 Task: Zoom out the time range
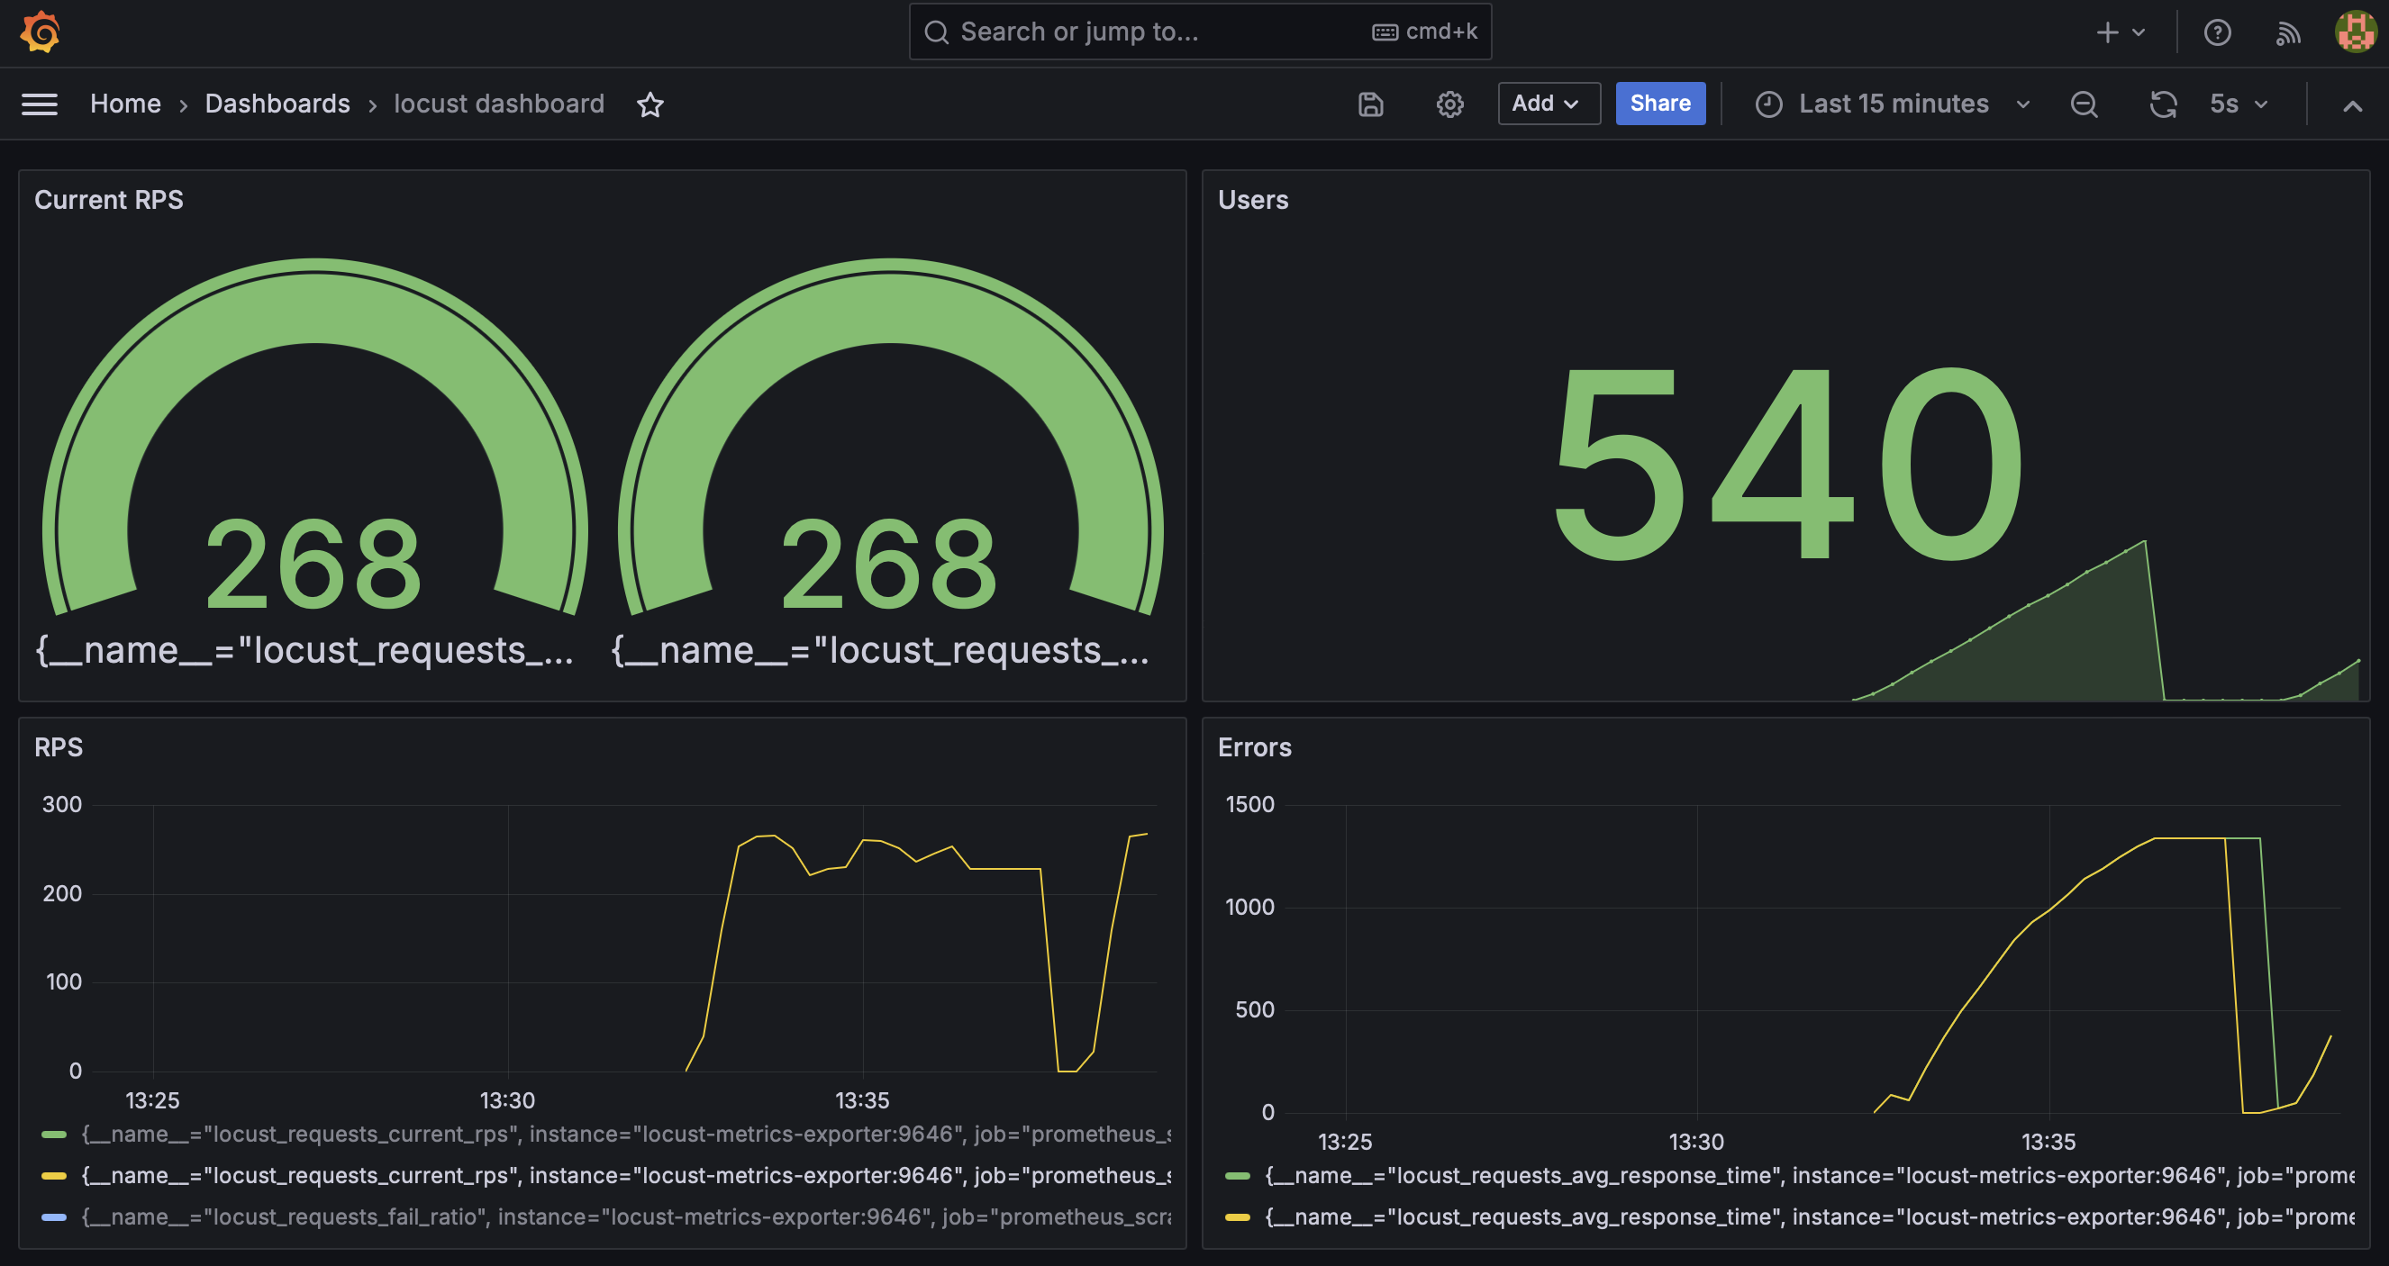point(2084,104)
